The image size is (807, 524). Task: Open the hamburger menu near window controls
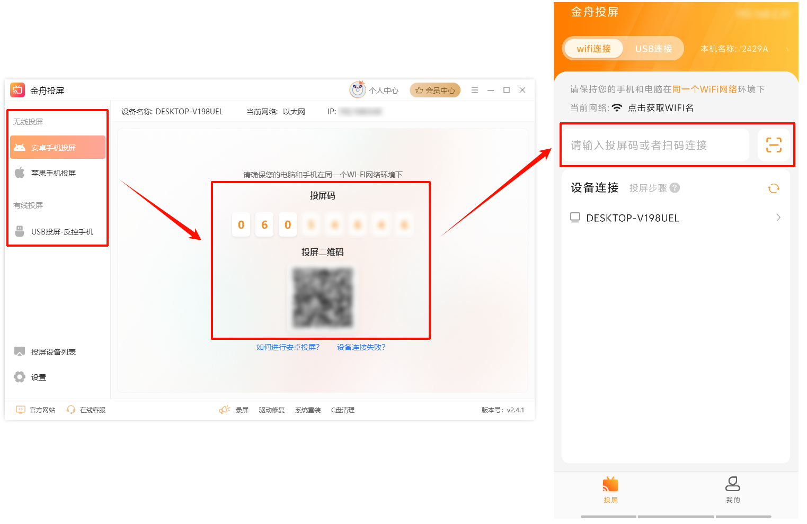[475, 90]
